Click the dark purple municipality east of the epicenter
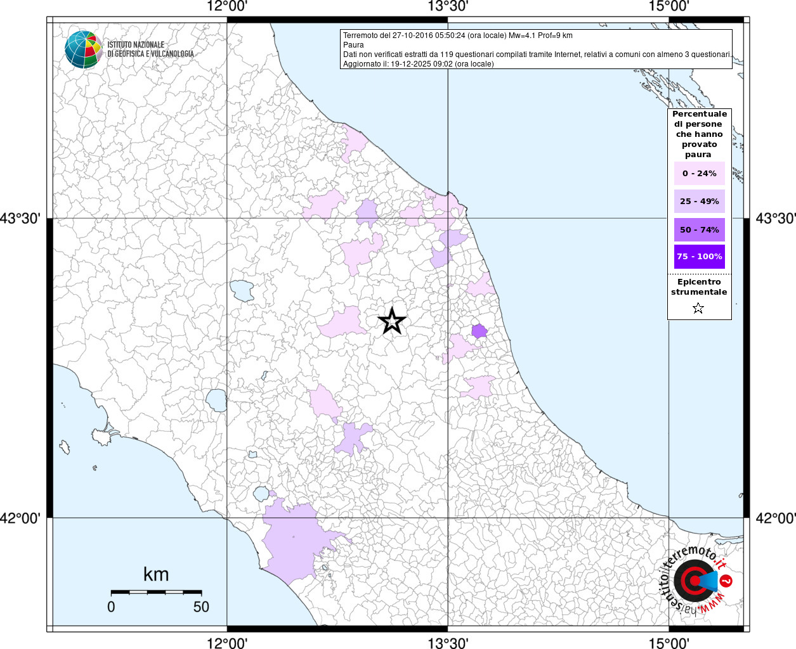The image size is (796, 649). coord(480,331)
